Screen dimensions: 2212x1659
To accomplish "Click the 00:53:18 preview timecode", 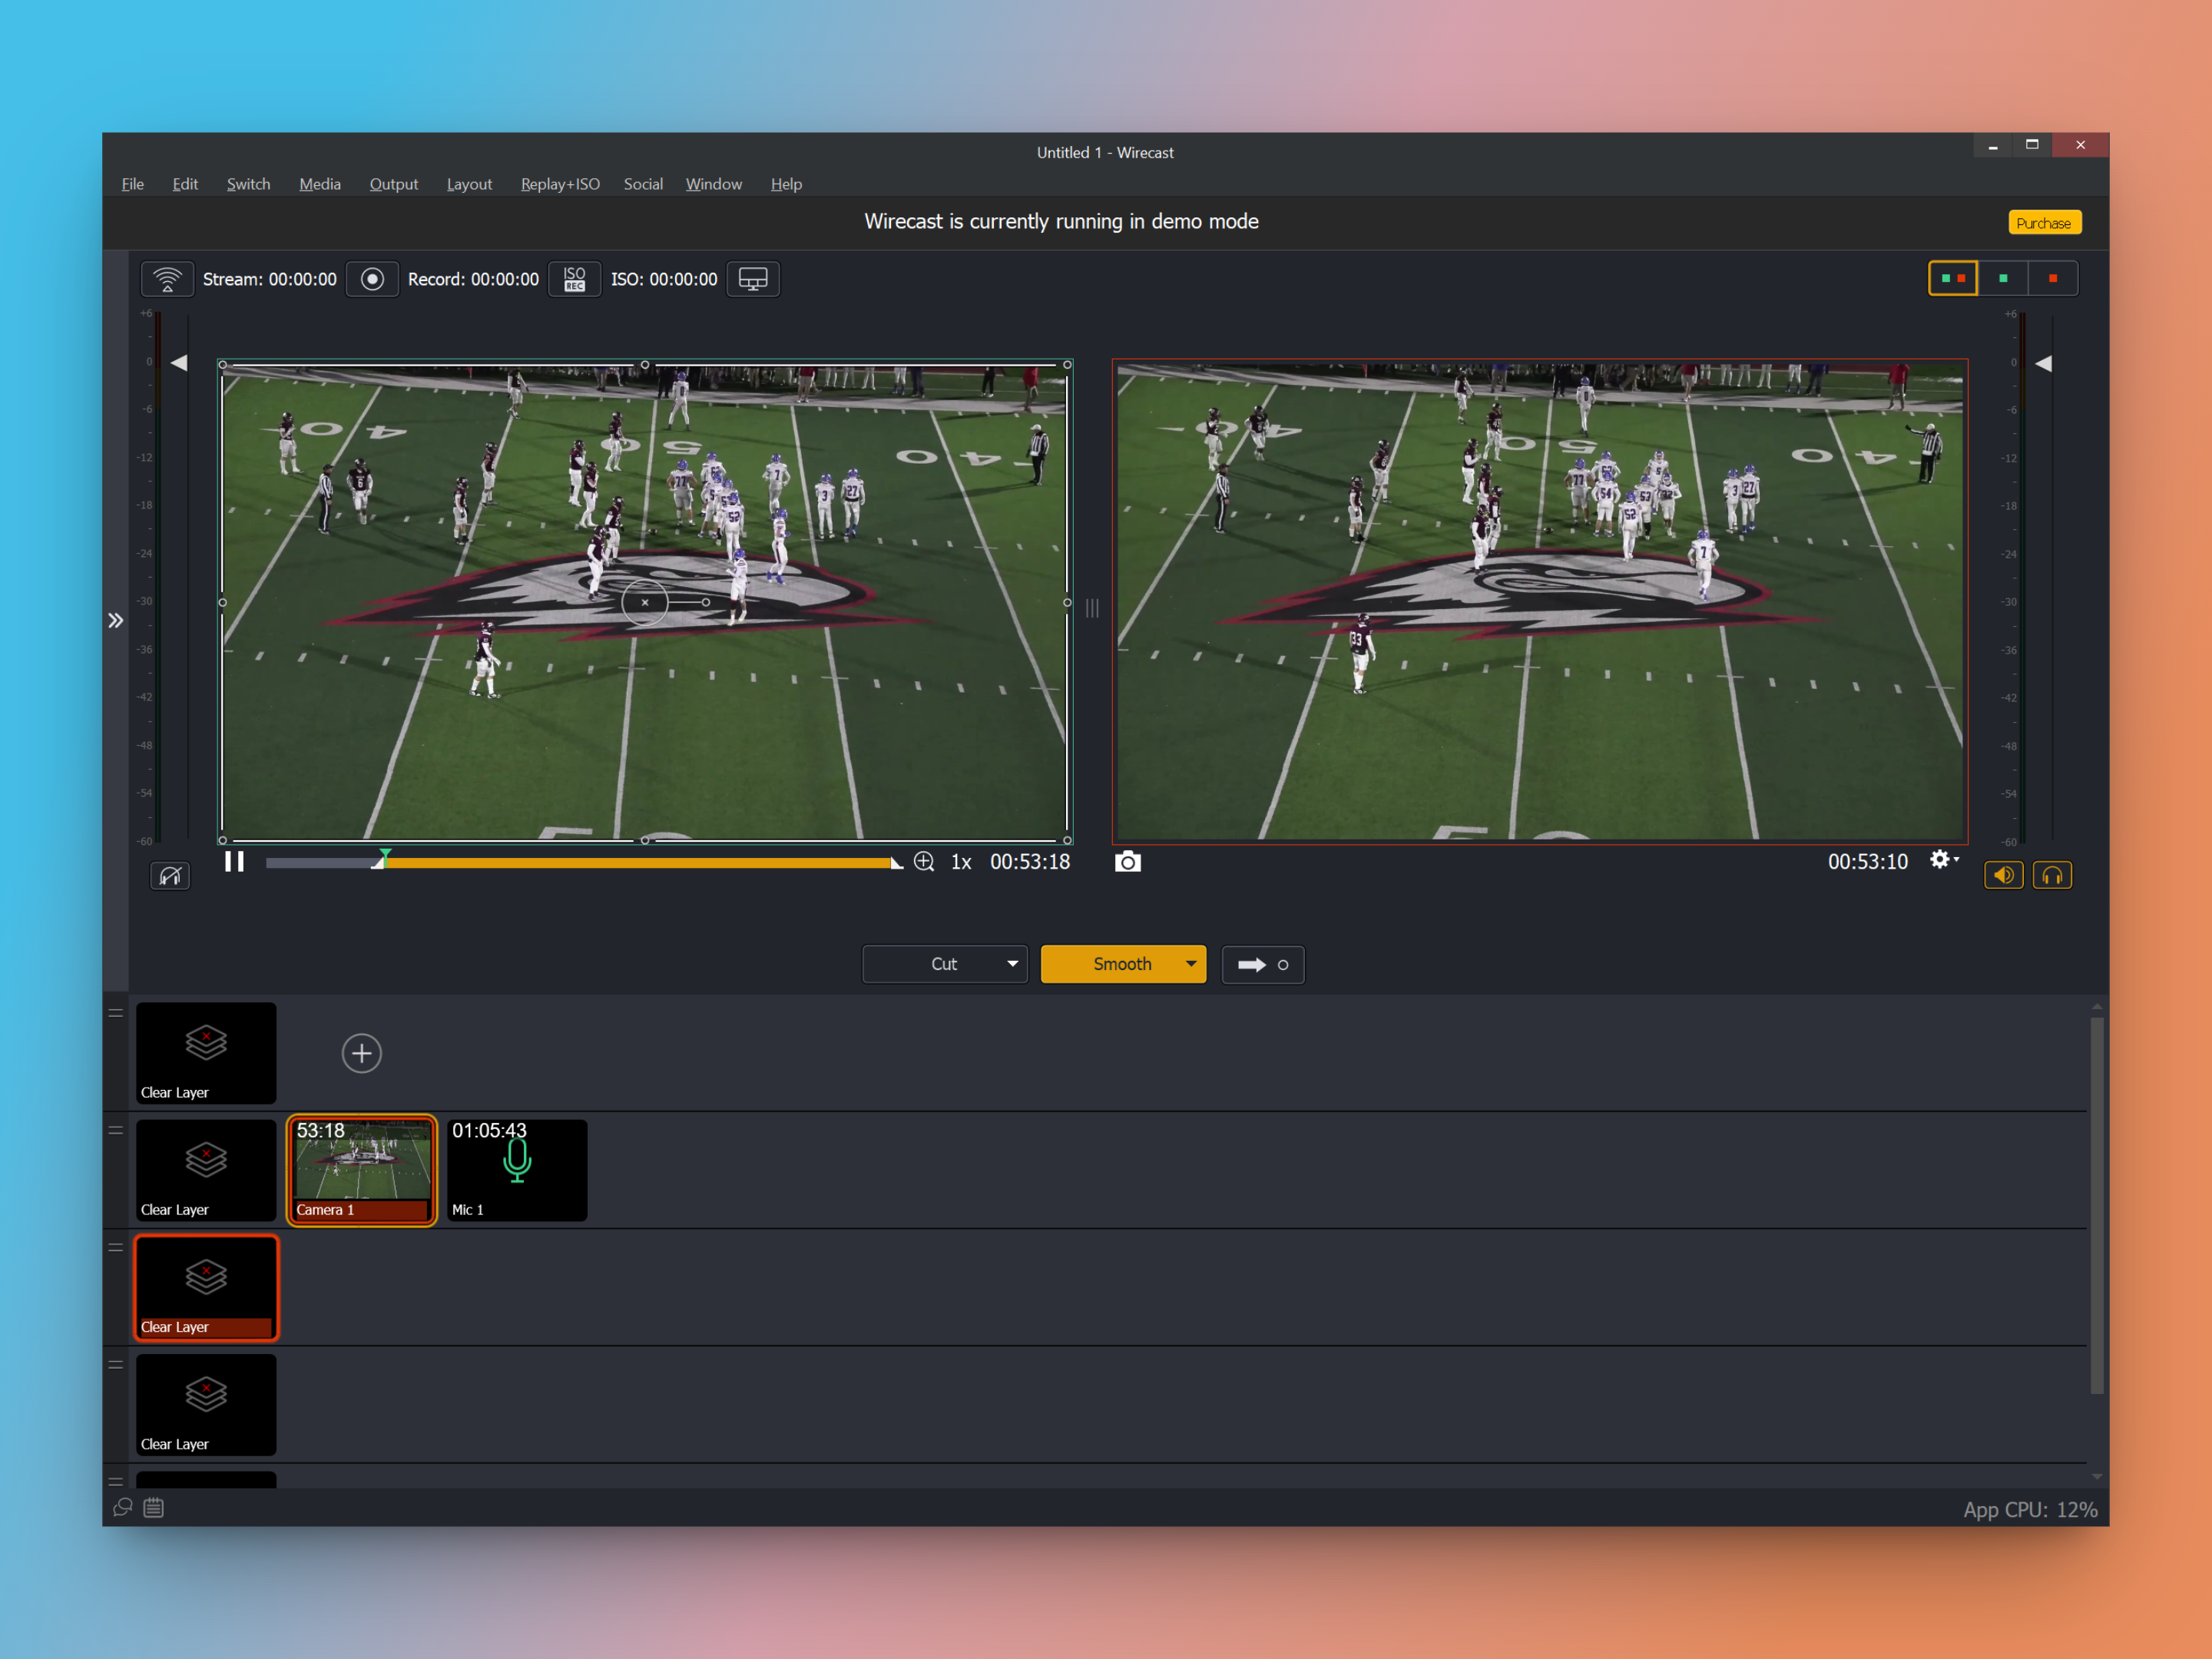I will pos(1030,862).
